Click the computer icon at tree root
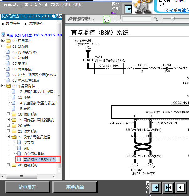Screen dimensions: 189x196 (3, 35)
